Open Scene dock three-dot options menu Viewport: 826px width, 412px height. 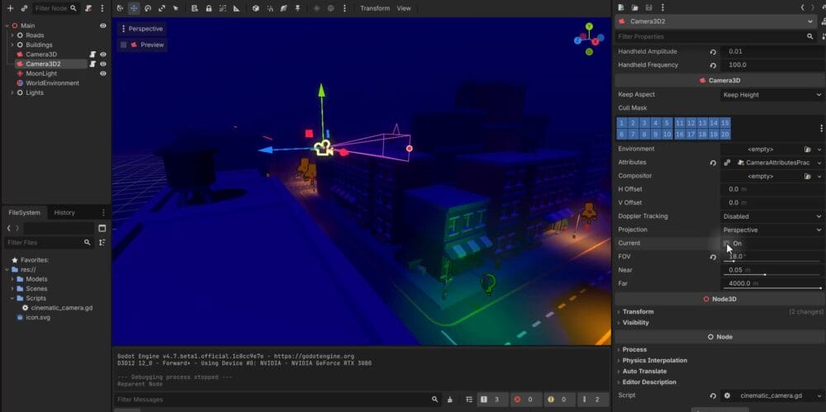[x=102, y=8]
